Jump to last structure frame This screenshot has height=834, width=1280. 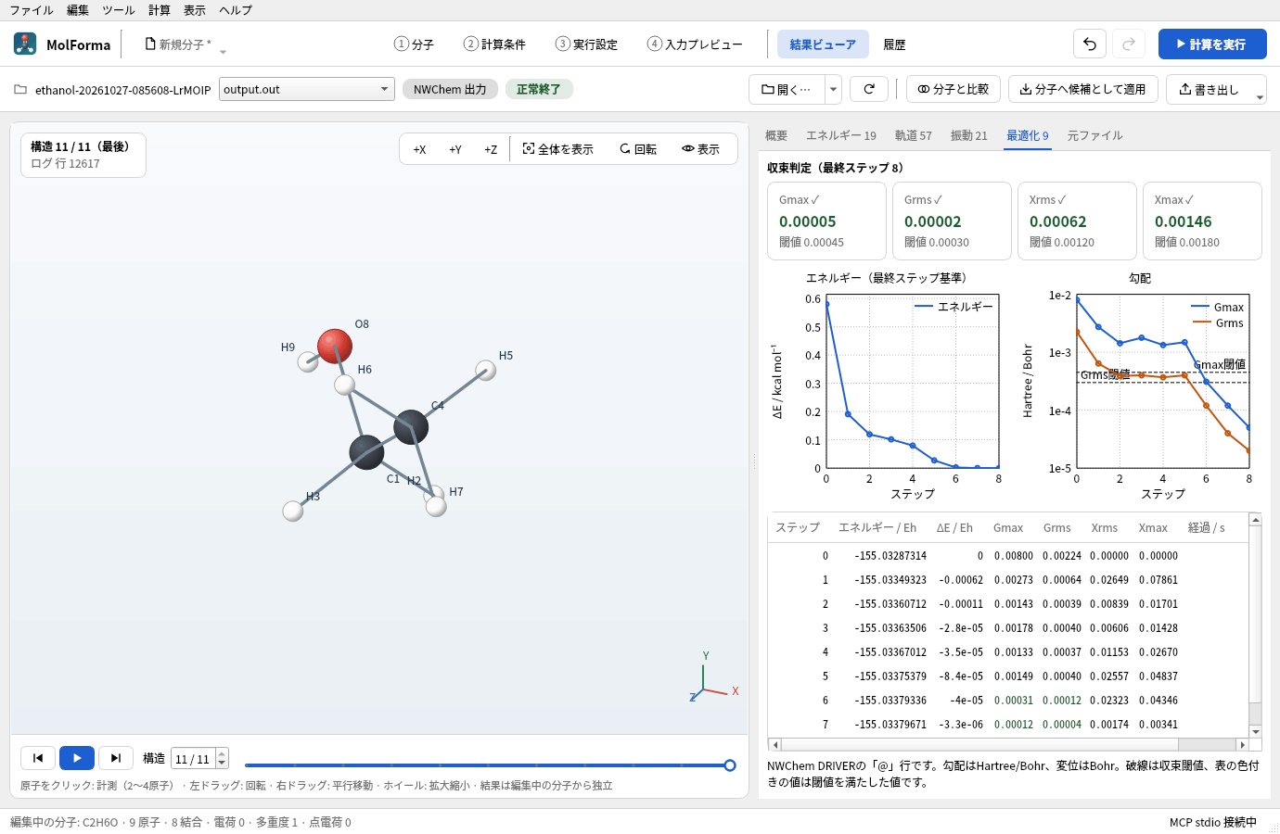coord(116,758)
